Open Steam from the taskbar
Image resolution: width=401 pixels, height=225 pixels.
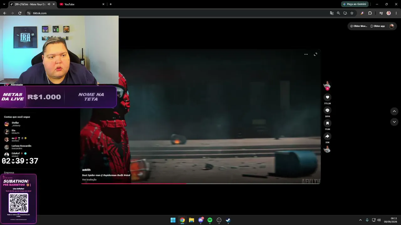[228, 220]
